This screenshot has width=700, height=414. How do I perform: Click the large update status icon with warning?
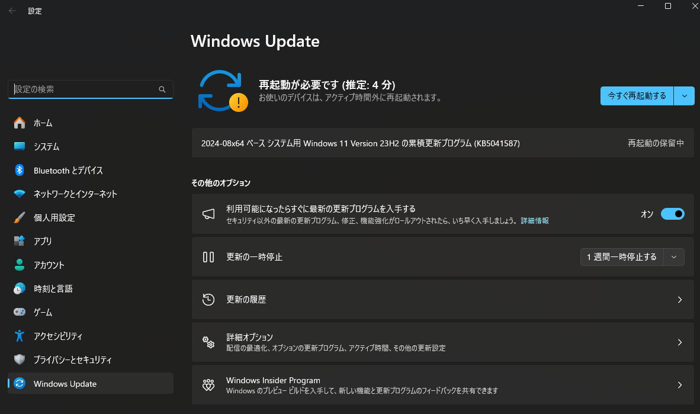point(222,91)
